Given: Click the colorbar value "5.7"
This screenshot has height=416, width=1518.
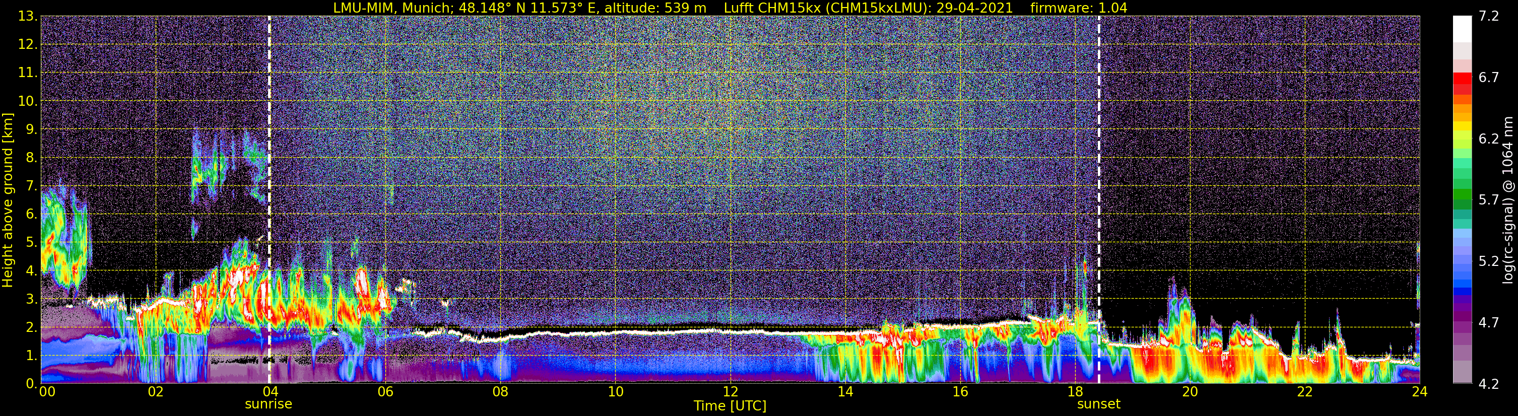Looking at the screenshot, I should pyautogui.click(x=1489, y=200).
